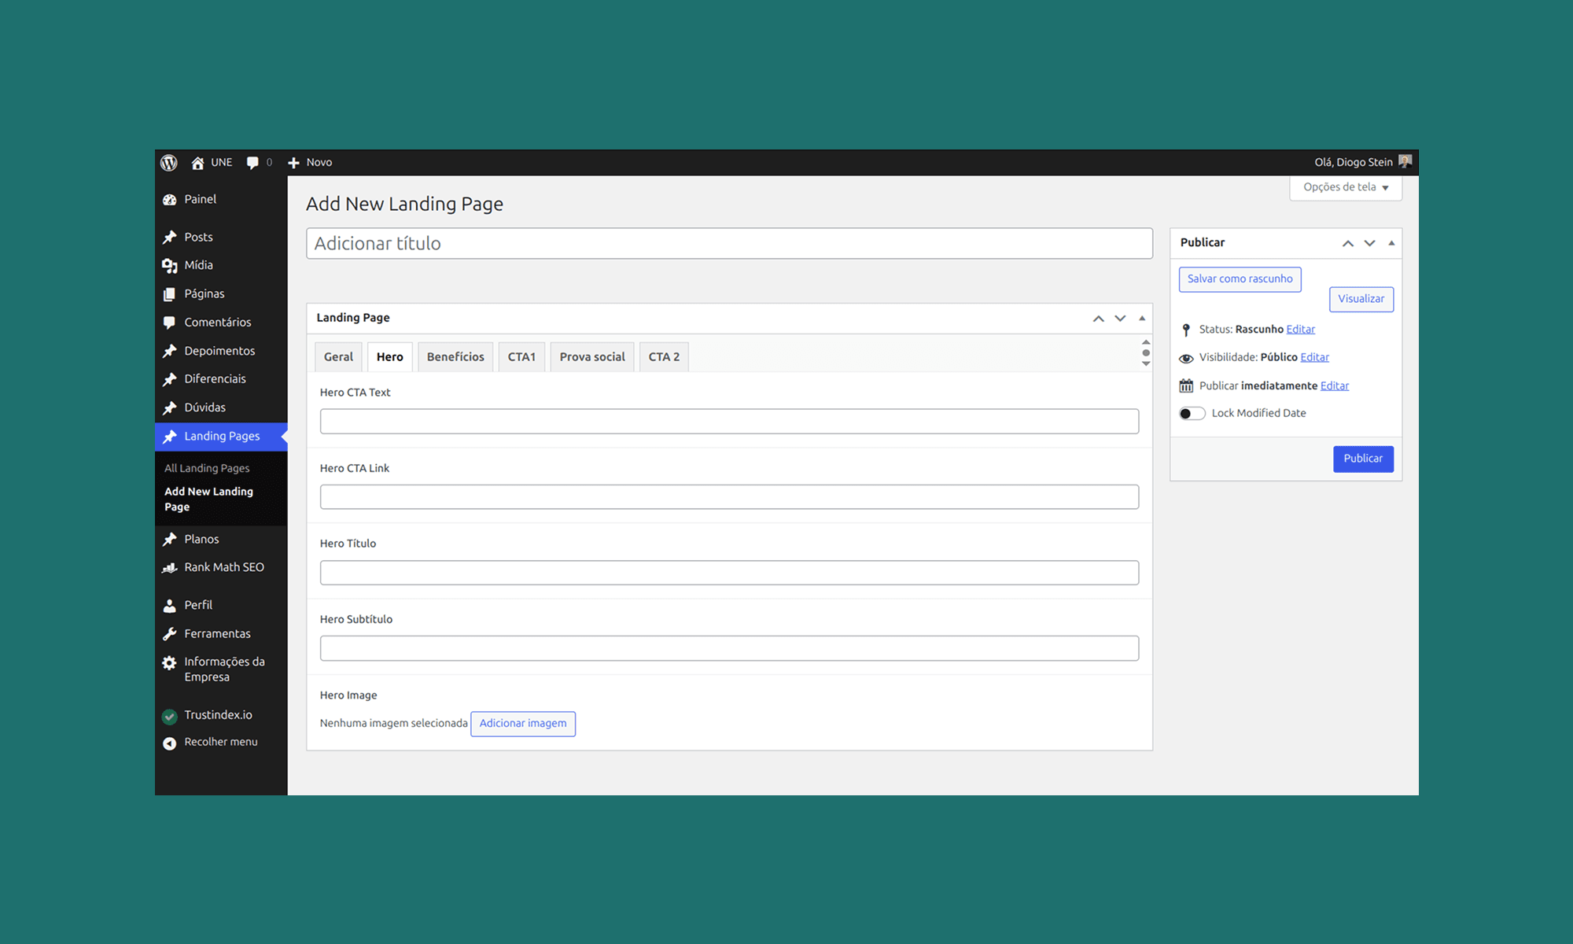Screen dimensions: 1573x944
Task: Click the Rank Math SEO icon
Action: (170, 567)
